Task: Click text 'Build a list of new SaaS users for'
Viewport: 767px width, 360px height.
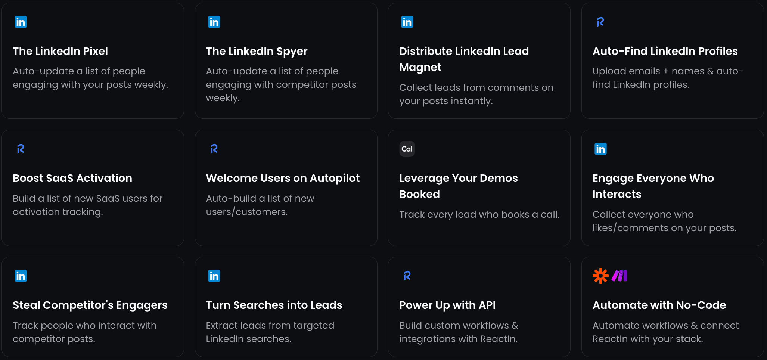Action: [87, 198]
